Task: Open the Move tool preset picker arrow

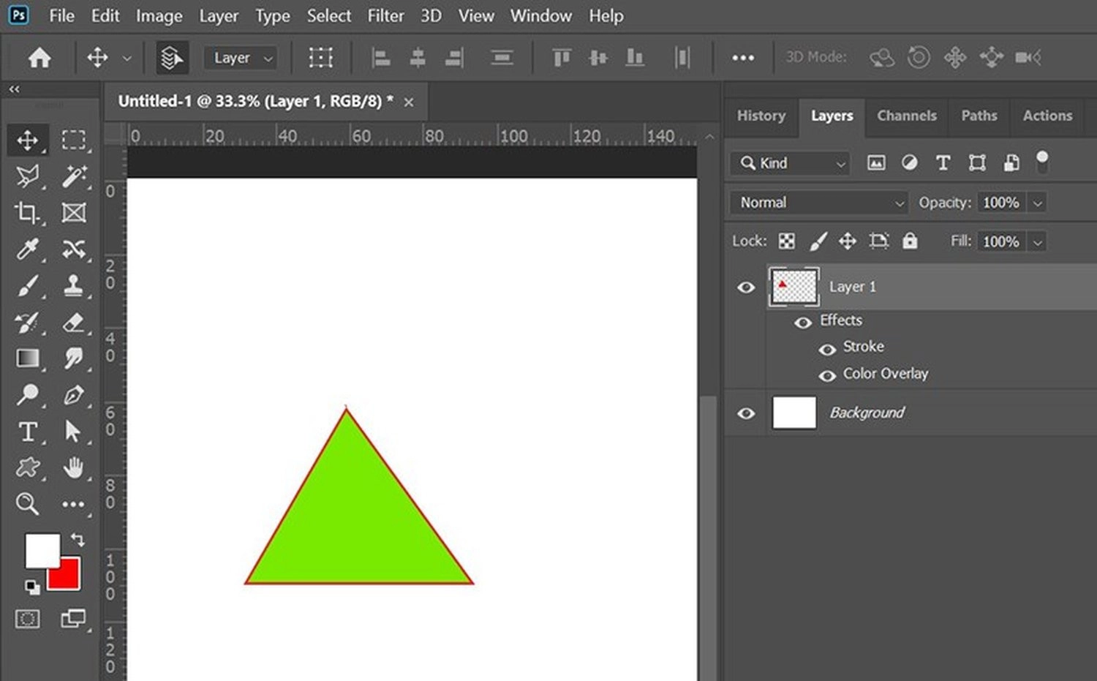Action: pyautogui.click(x=127, y=58)
